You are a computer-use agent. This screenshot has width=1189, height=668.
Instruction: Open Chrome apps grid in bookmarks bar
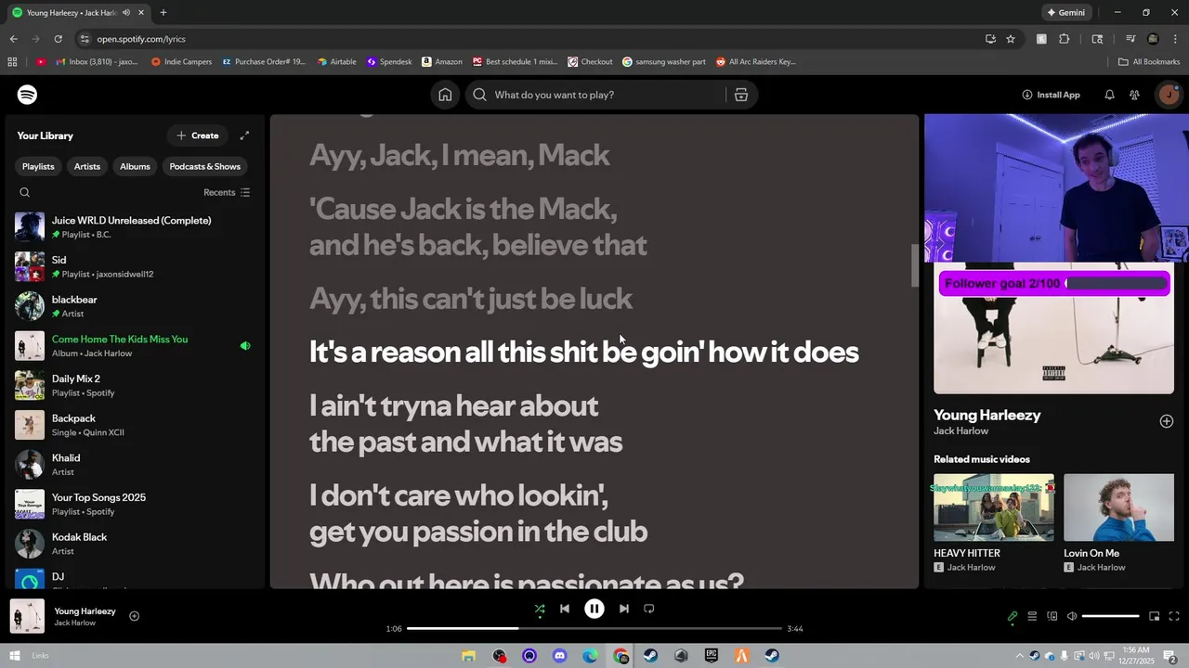(12, 62)
